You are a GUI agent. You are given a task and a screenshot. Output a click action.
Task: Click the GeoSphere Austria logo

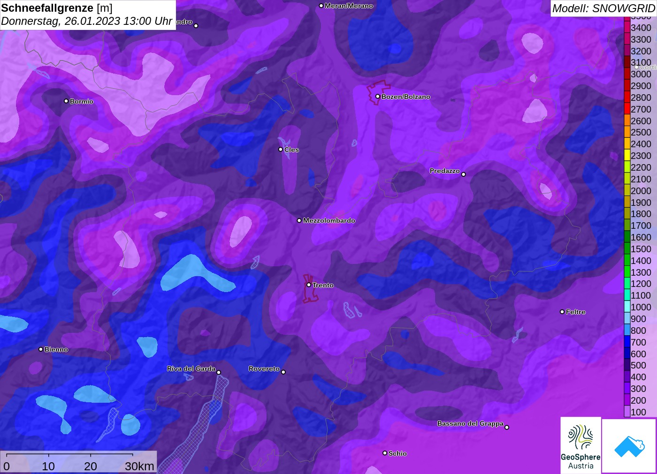tap(581, 445)
